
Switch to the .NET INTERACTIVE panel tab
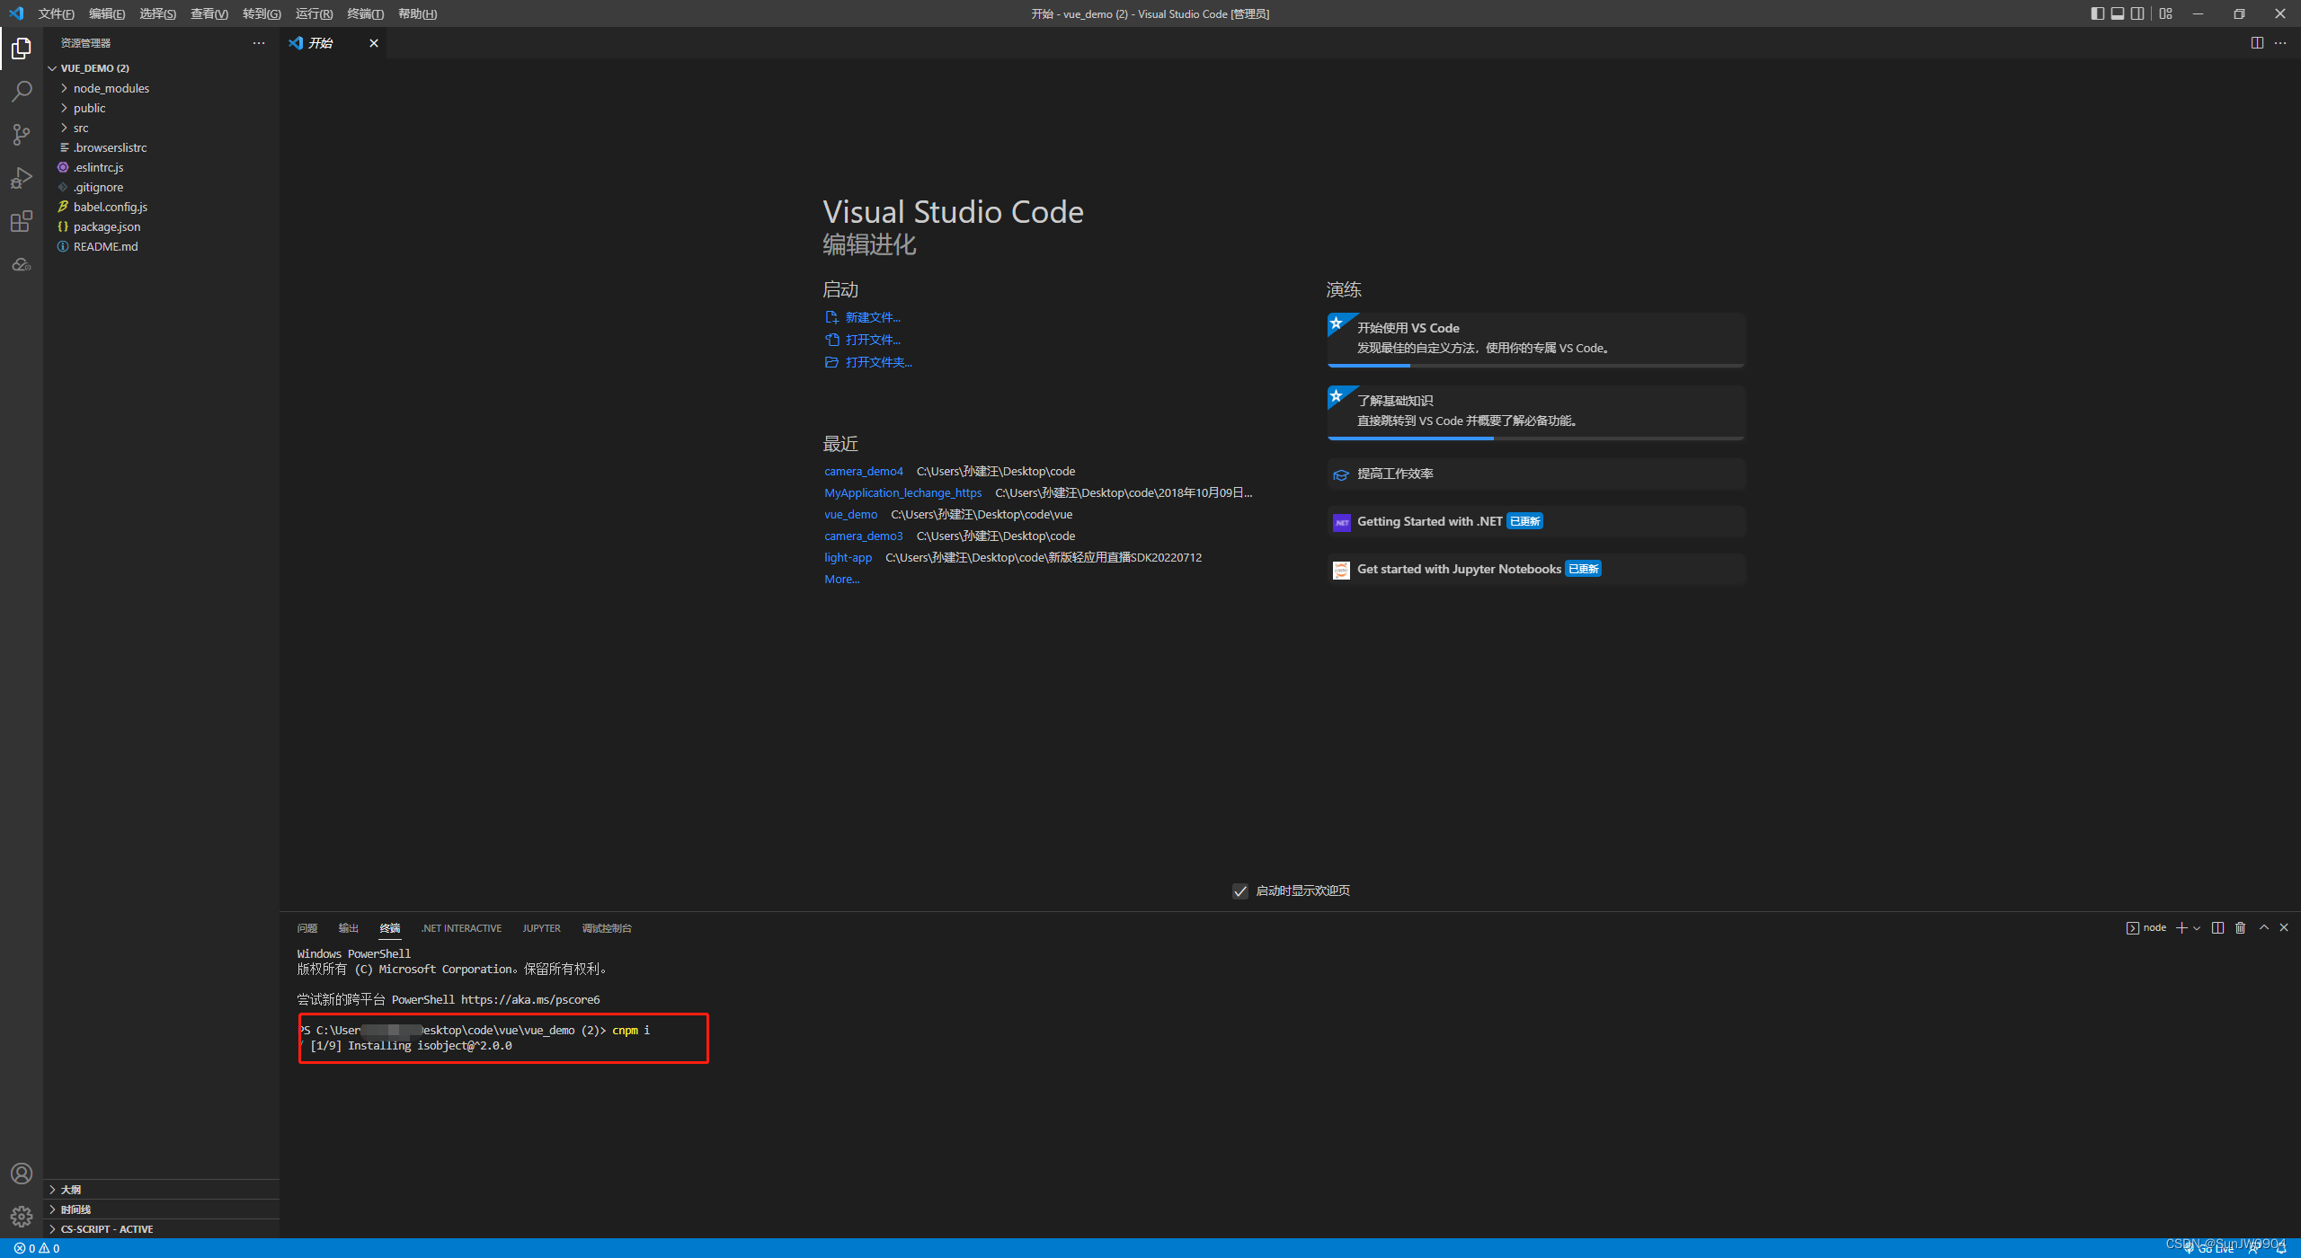461,928
